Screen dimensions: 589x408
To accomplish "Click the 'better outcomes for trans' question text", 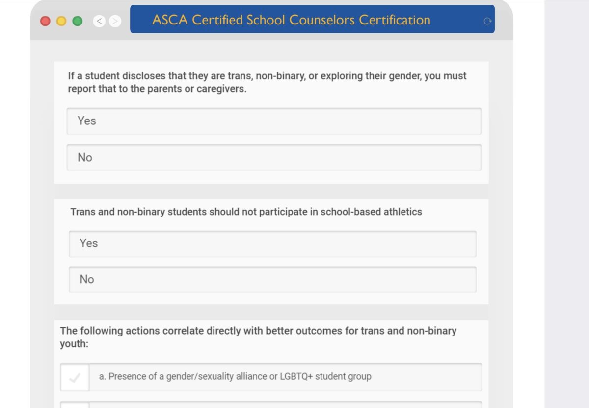I will point(258,337).
